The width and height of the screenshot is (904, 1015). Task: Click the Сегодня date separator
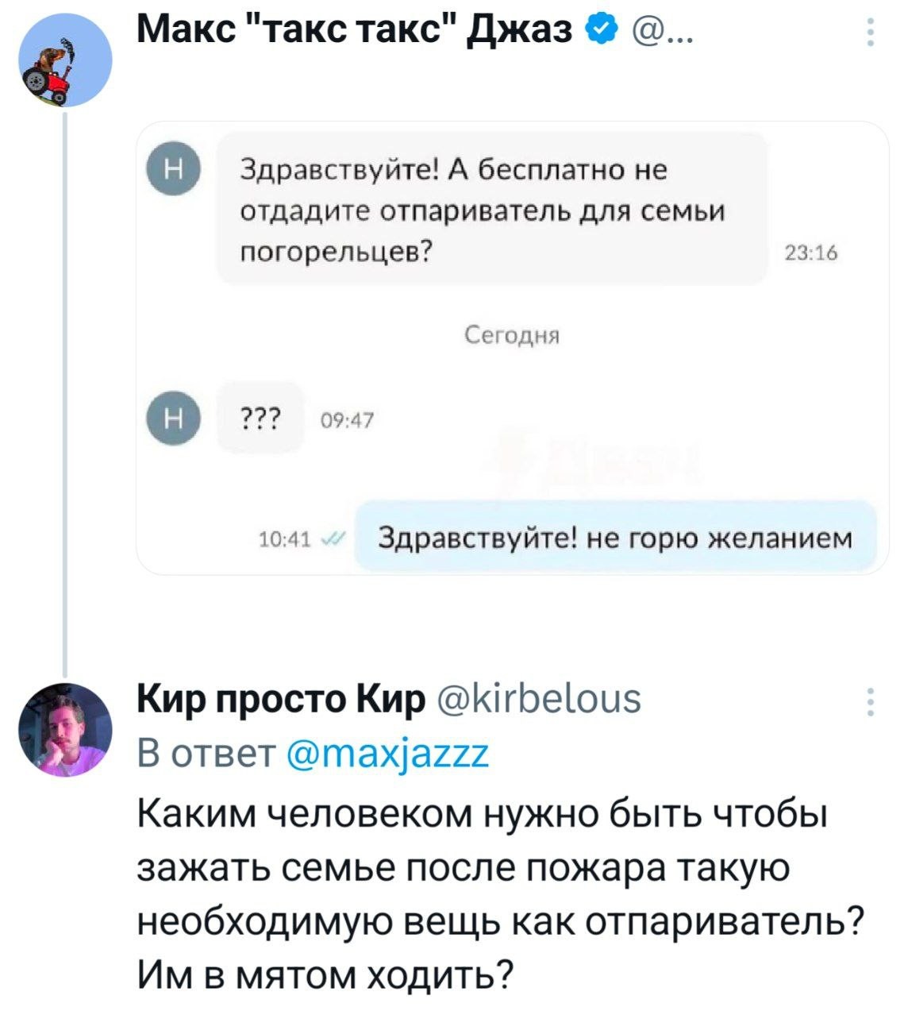(x=512, y=337)
